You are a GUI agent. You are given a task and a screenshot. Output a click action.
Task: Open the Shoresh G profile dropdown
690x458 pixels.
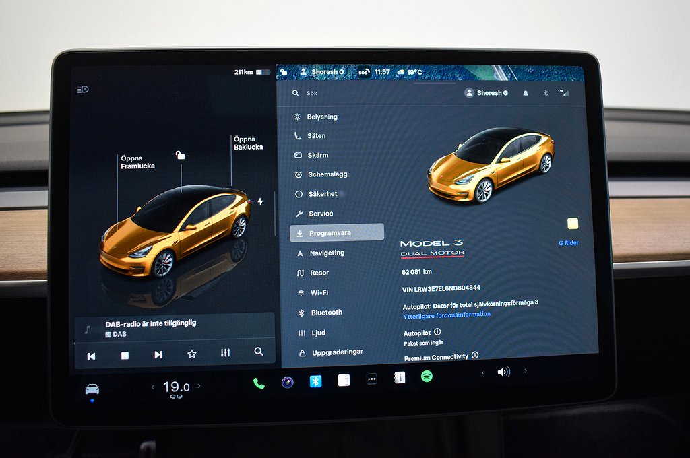487,93
